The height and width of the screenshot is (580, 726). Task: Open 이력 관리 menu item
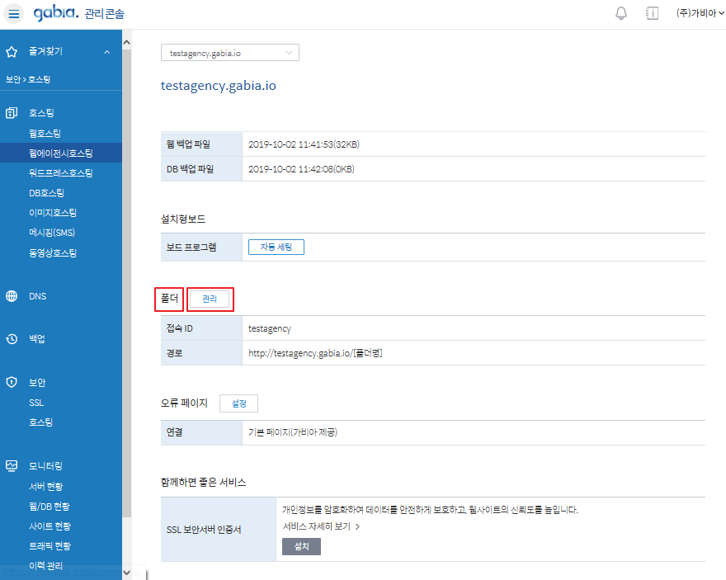(x=45, y=566)
